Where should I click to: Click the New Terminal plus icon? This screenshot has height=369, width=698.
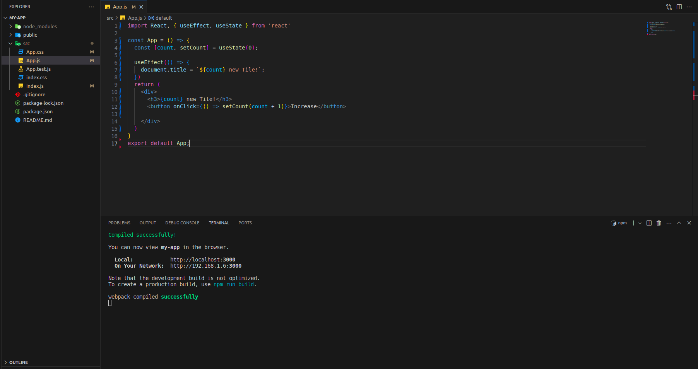tap(633, 223)
